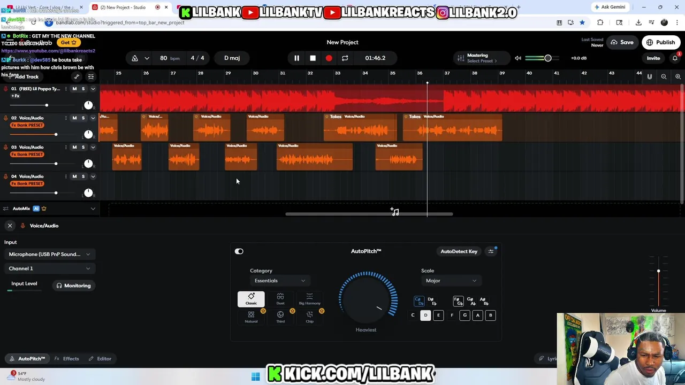
Task: Open Windows Start menu
Action: point(255,376)
